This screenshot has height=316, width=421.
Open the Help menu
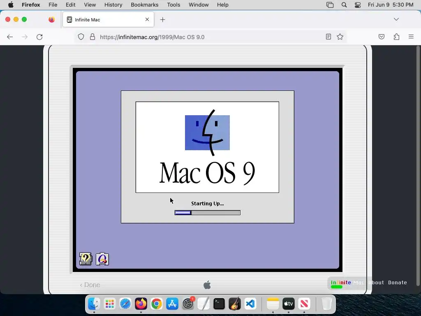[x=223, y=5]
